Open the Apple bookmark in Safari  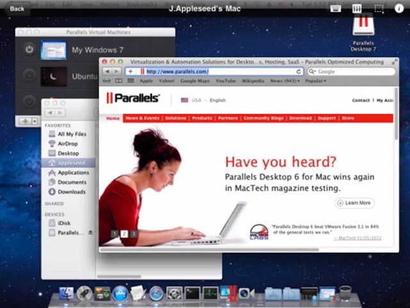point(146,81)
